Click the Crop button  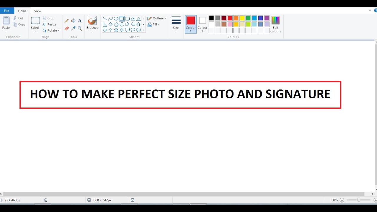pyautogui.click(x=48, y=18)
